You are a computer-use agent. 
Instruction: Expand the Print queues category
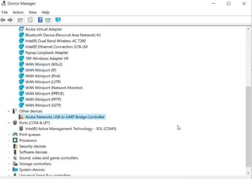pyautogui.click(x=9, y=135)
